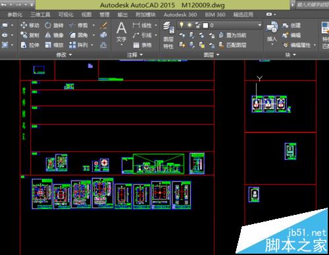The image size is (329, 255).
Task: Select the Rotate (旋转) tool
Action: (54, 25)
